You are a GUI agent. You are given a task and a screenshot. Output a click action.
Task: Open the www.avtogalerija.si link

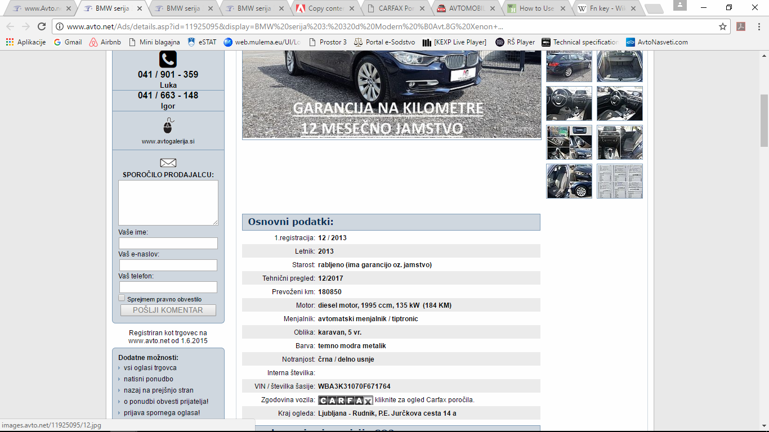(x=168, y=142)
